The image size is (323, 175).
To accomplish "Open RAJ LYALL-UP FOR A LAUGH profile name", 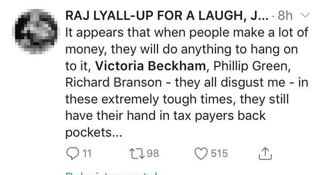I will (165, 16).
